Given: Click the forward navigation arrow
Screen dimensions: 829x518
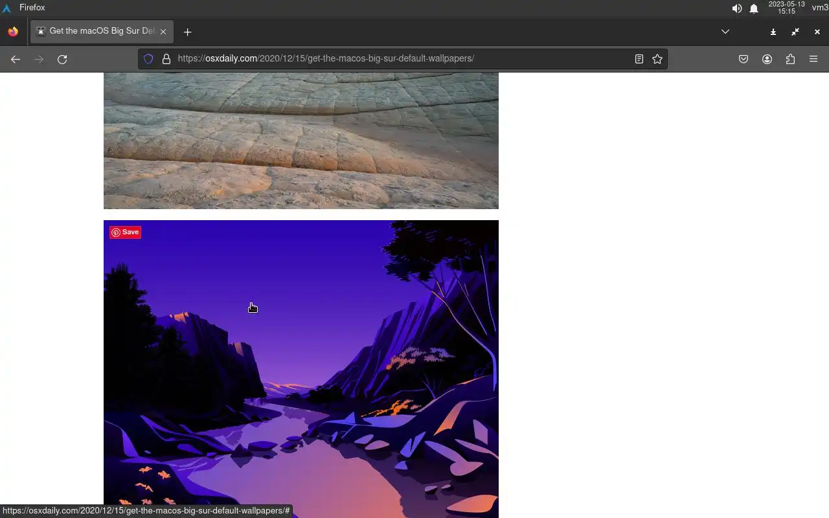Looking at the screenshot, I should click(x=39, y=59).
